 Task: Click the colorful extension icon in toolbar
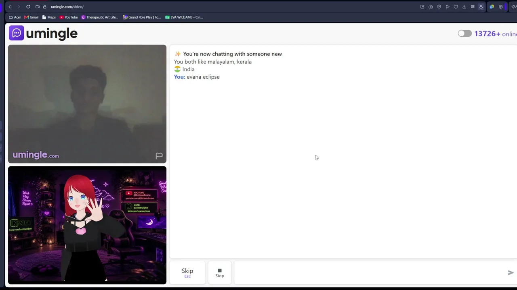pos(492,6)
